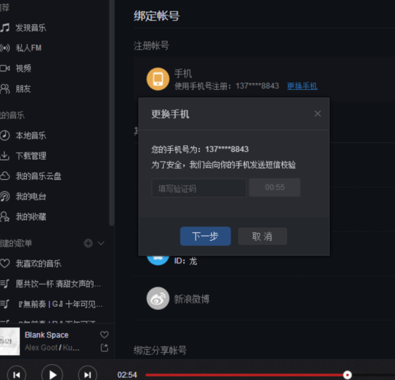Select 我的收藏 in sidebar
Image resolution: width=395 pixels, height=380 pixels.
pyautogui.click(x=31, y=217)
